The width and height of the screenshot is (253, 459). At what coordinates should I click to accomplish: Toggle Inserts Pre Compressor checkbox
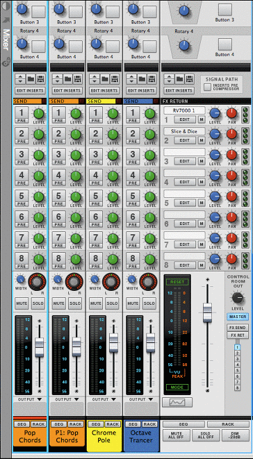tap(208, 87)
